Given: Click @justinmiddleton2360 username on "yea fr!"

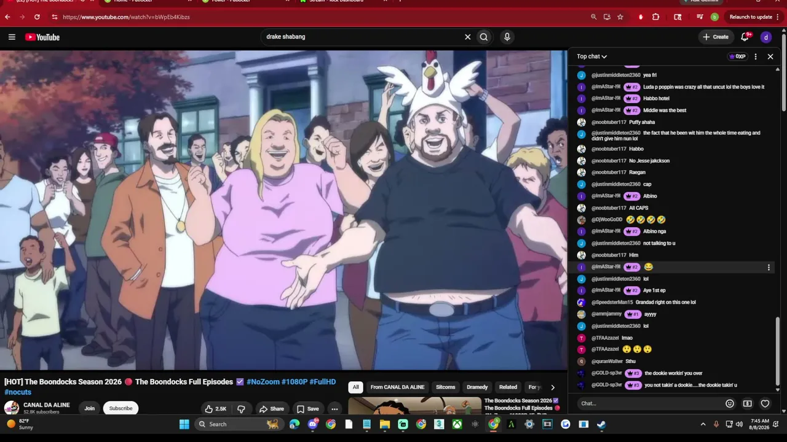Looking at the screenshot, I should pyautogui.click(x=616, y=75).
